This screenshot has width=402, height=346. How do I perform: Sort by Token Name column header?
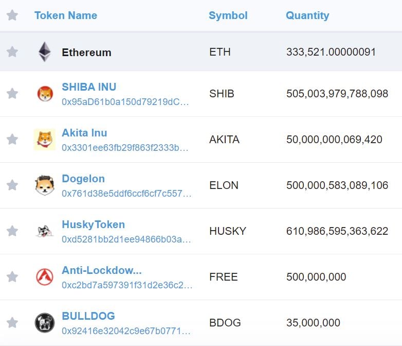[x=66, y=15]
